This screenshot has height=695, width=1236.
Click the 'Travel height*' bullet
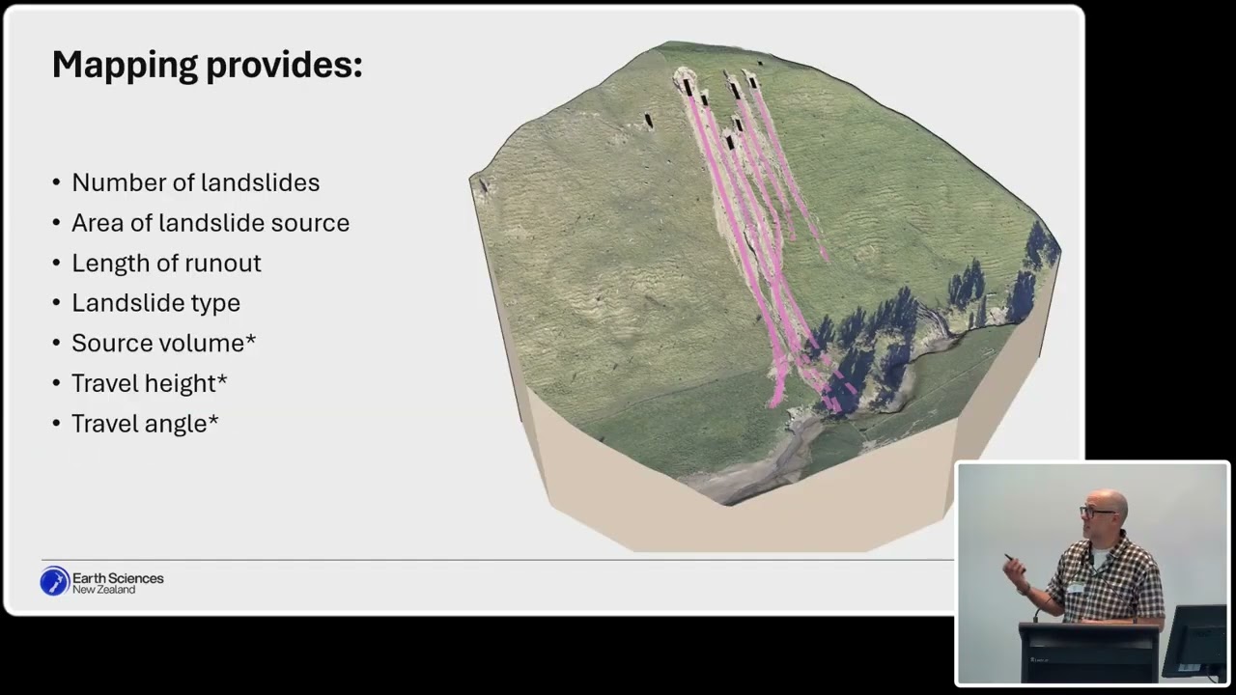click(x=149, y=383)
